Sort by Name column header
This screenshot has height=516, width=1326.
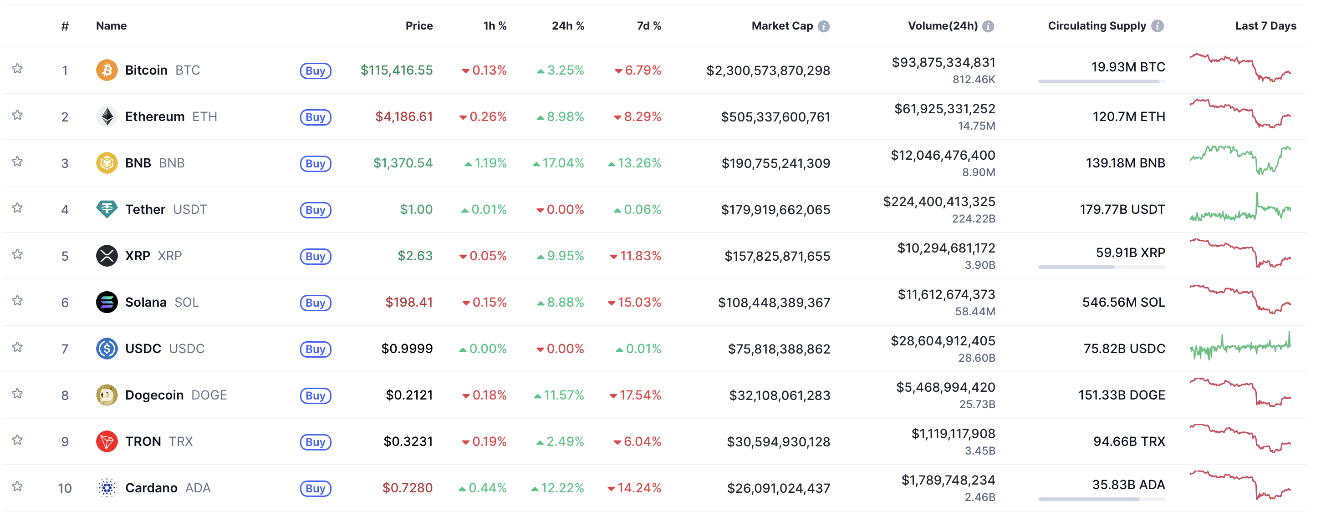click(x=111, y=26)
